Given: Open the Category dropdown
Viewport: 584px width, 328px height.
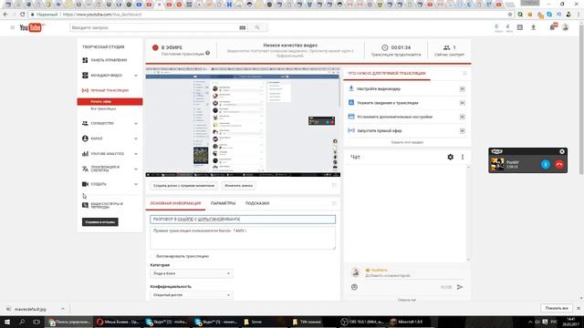Looking at the screenshot, I should pyautogui.click(x=192, y=273).
